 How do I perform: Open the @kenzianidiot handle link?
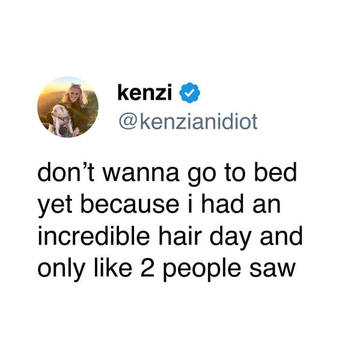click(188, 121)
